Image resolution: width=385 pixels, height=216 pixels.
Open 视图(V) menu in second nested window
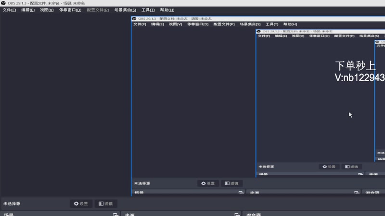[298, 36]
